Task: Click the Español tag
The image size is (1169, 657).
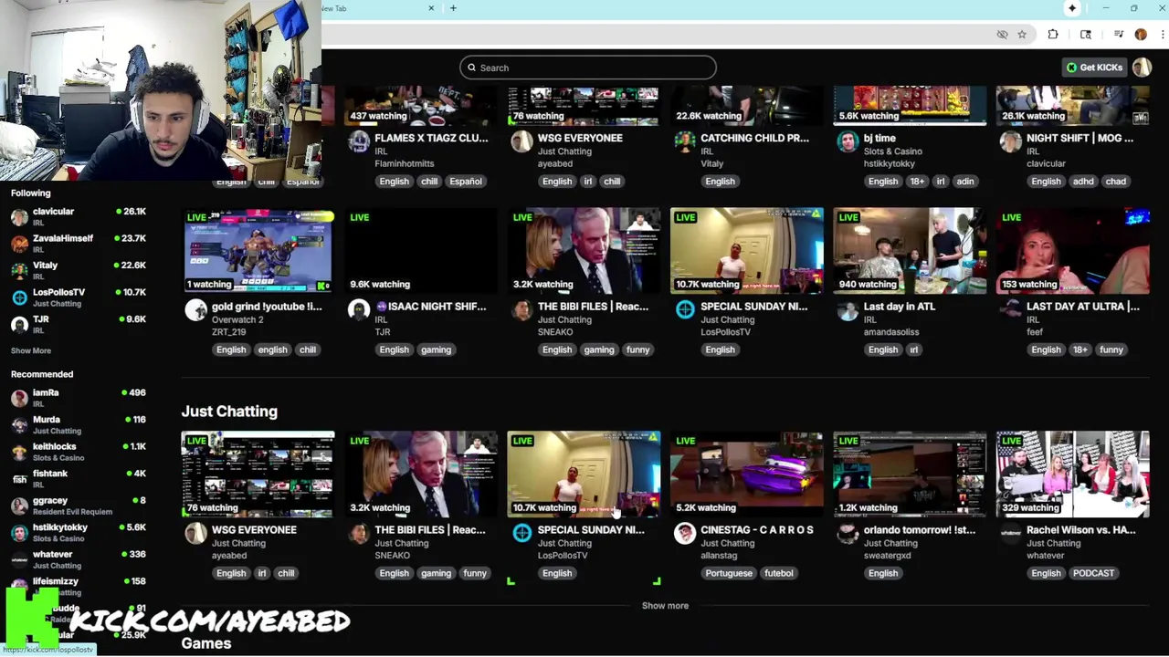Action: tap(465, 181)
